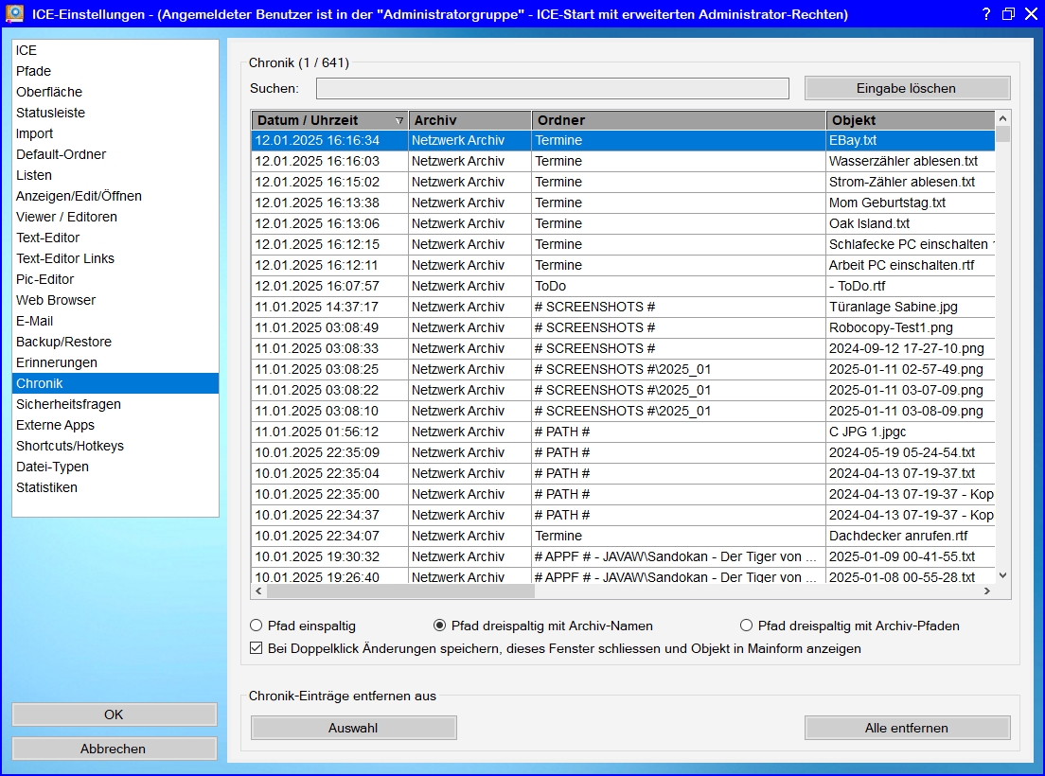Viewport: 1045px width, 776px height.
Task: Click the table's vertical scrollbar down arrow
Action: [1002, 575]
